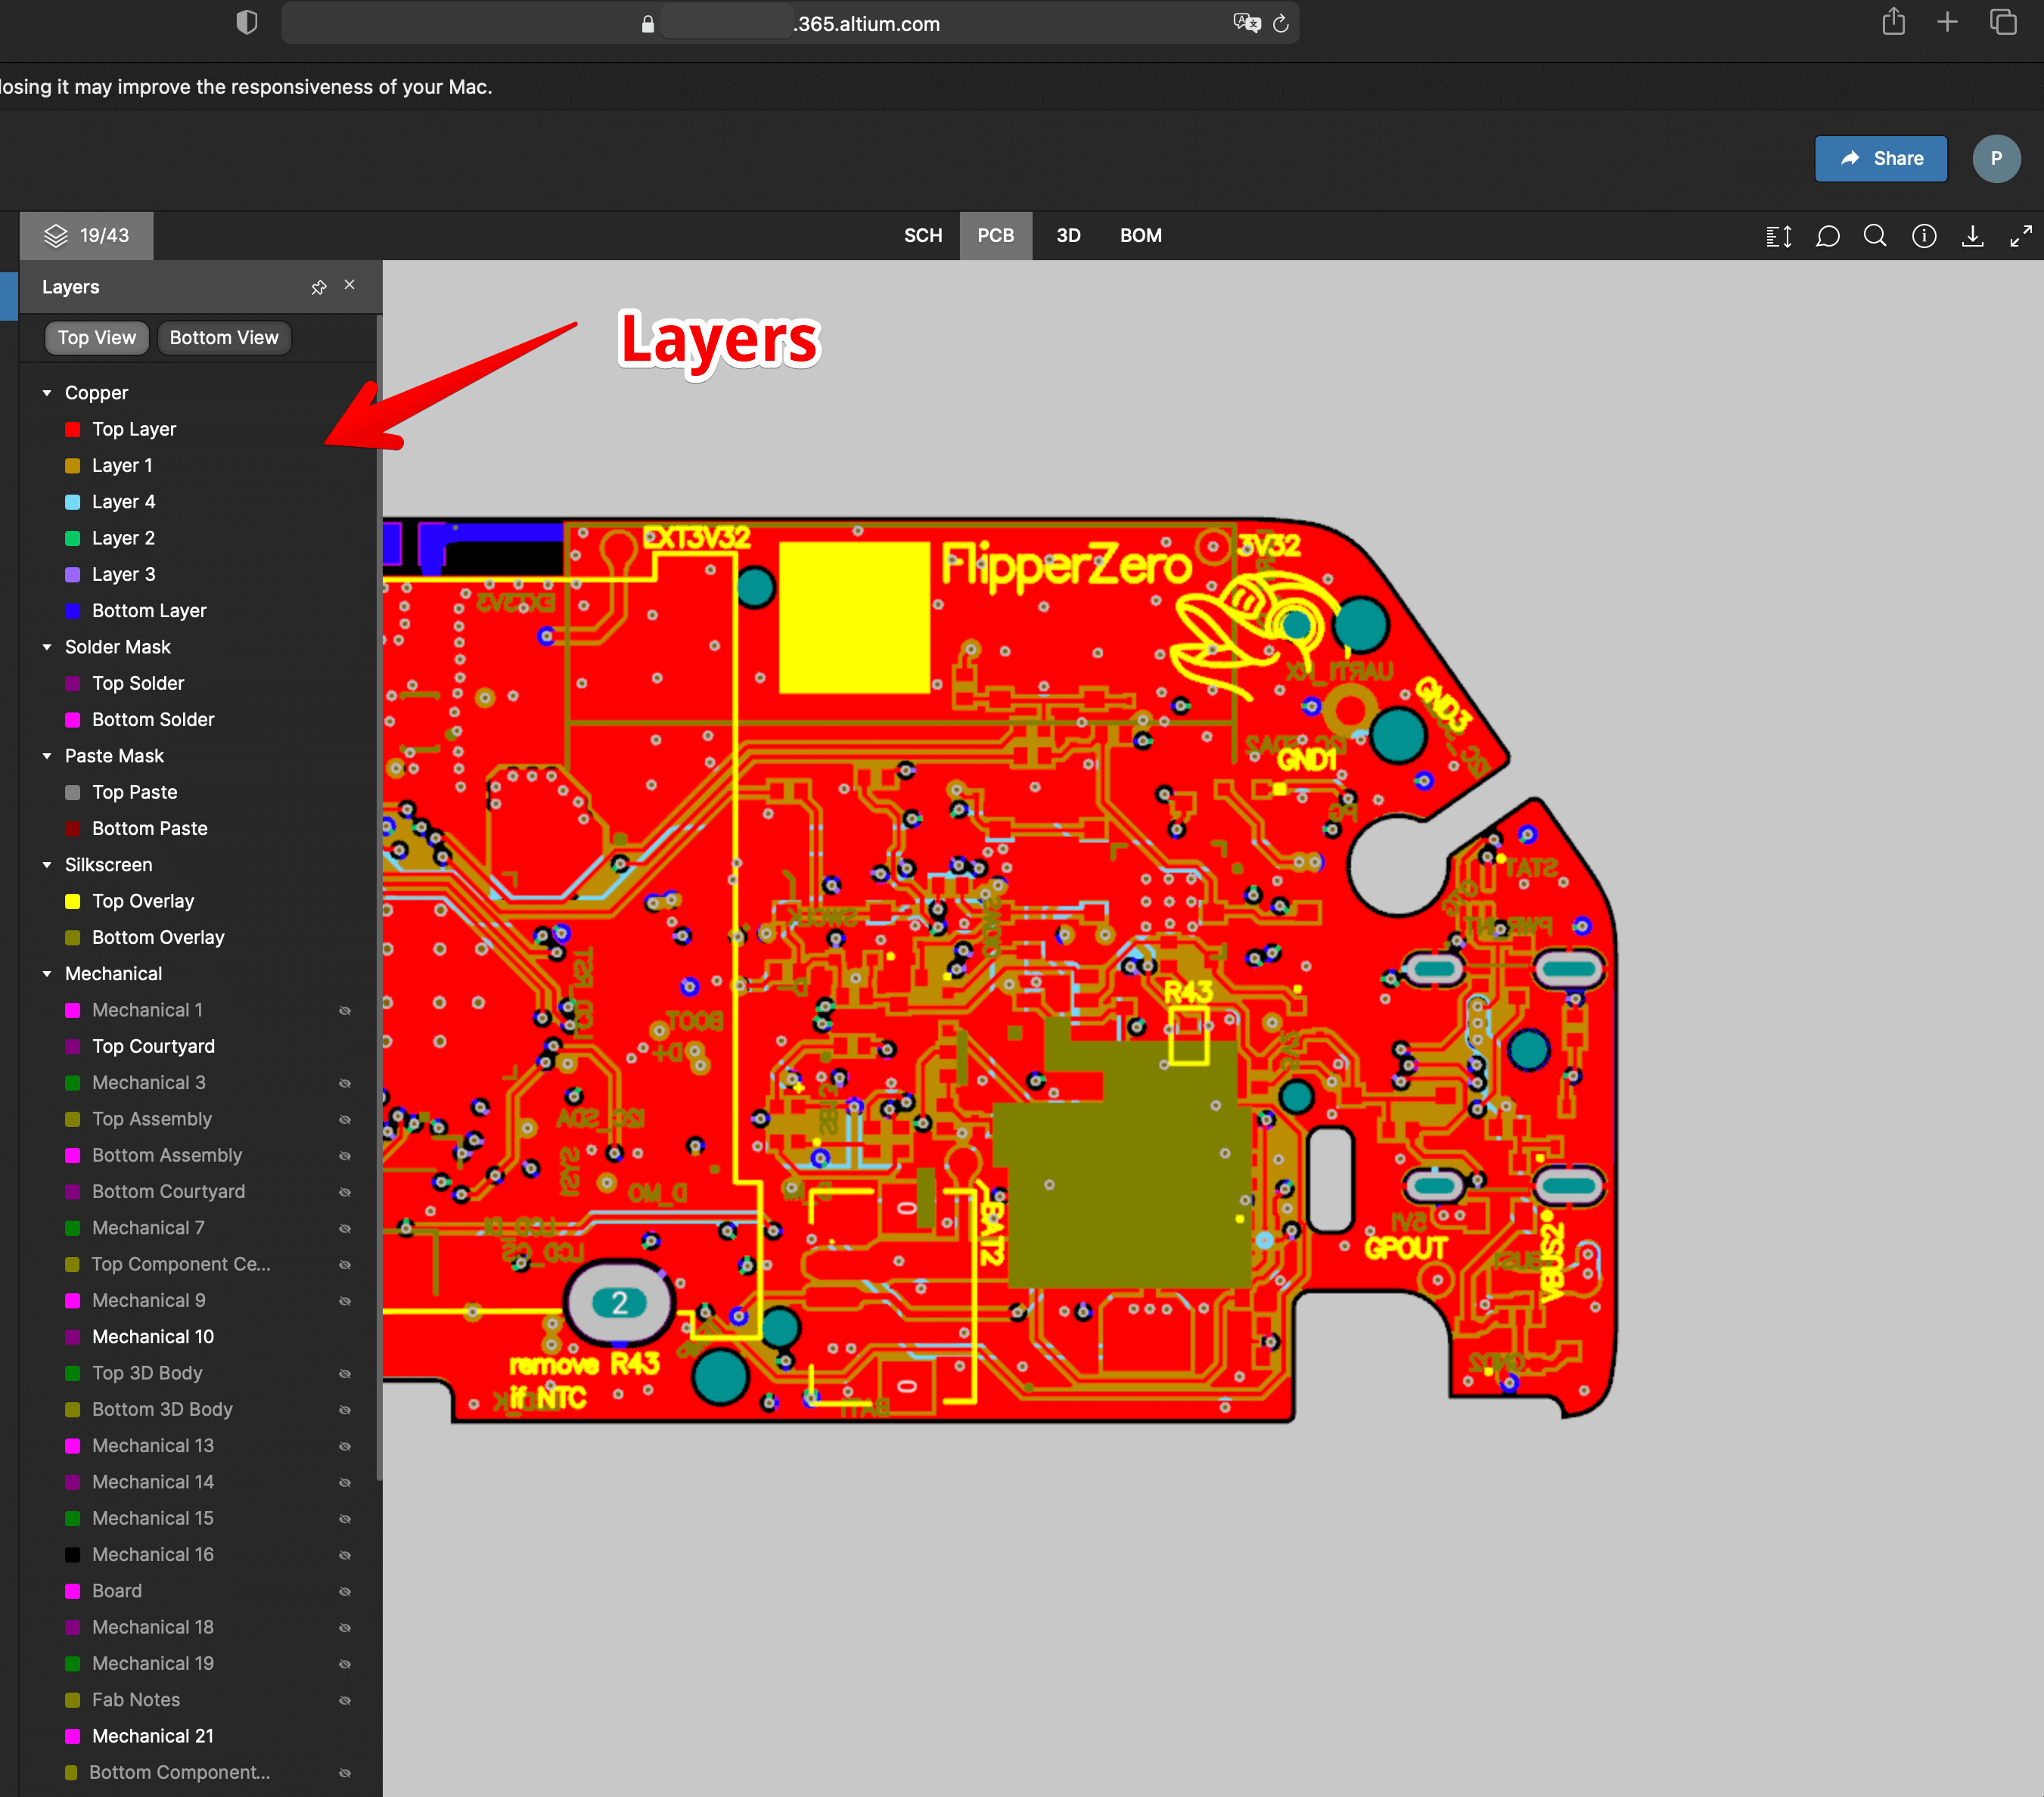Toggle visibility of Fab Notes layer

(x=345, y=1700)
